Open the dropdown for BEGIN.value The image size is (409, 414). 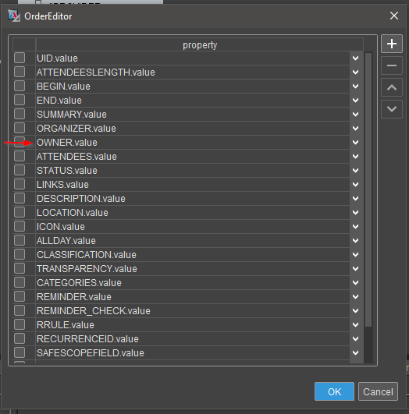[x=356, y=86]
